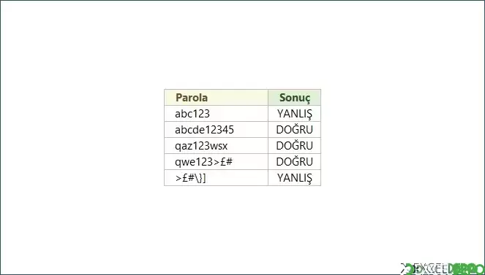The image size is (485, 275).
Task: Click the row border below the Parola header
Action: tap(216, 106)
